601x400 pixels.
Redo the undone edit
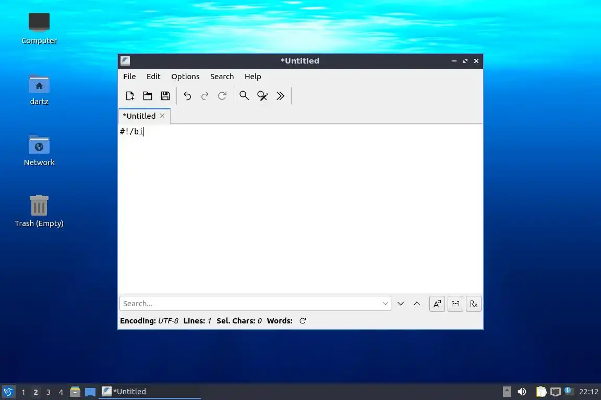205,96
